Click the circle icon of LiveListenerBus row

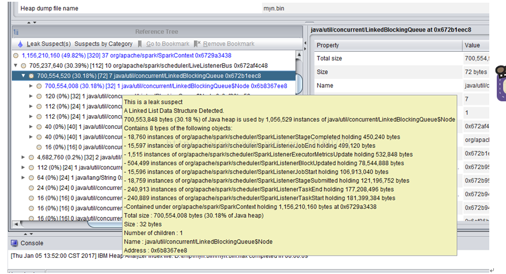(24, 66)
